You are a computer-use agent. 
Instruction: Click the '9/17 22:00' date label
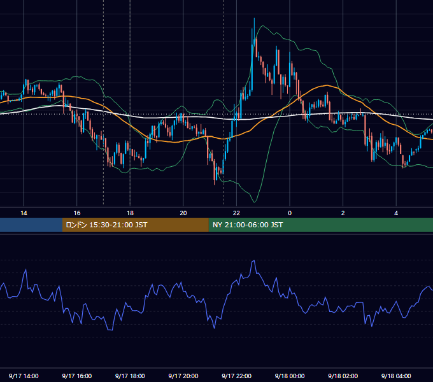point(236,376)
